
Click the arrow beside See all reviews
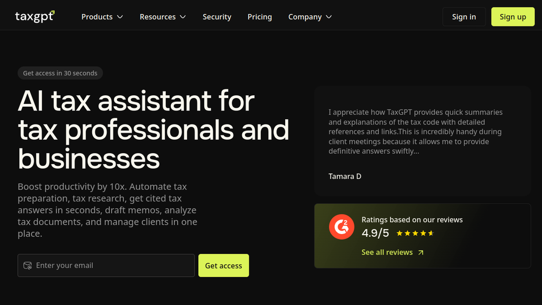click(421, 252)
